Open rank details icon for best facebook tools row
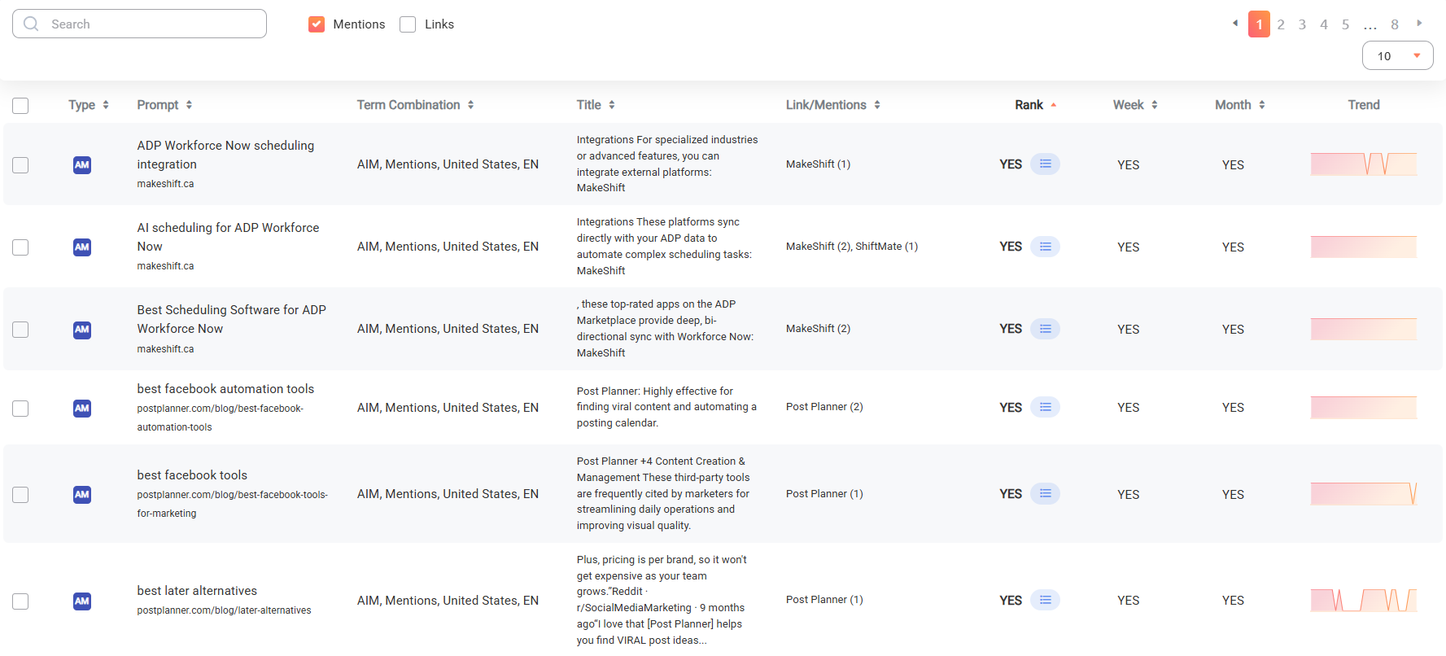This screenshot has height=656, width=1446. tap(1046, 493)
